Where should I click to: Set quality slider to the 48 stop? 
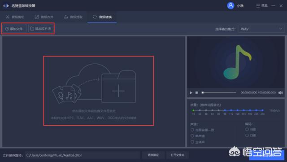pos(206,110)
